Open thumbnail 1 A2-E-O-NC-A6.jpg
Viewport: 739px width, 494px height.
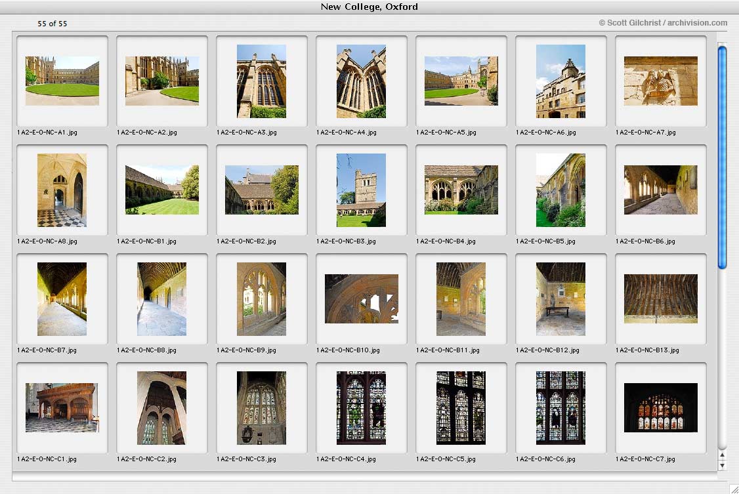tap(561, 81)
